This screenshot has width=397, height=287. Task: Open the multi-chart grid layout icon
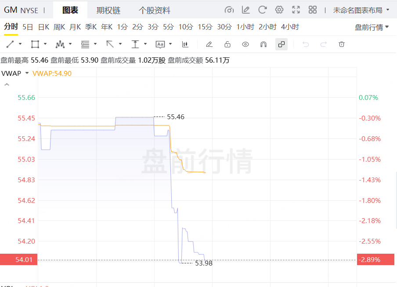(313, 10)
